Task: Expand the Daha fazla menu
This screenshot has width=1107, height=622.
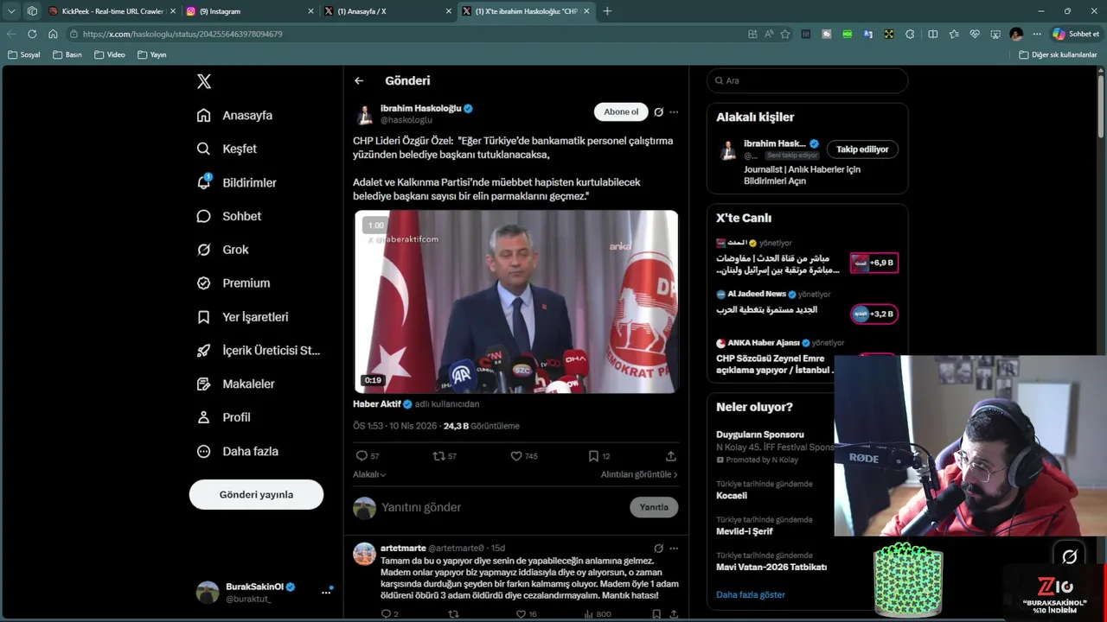Action: coord(237,451)
